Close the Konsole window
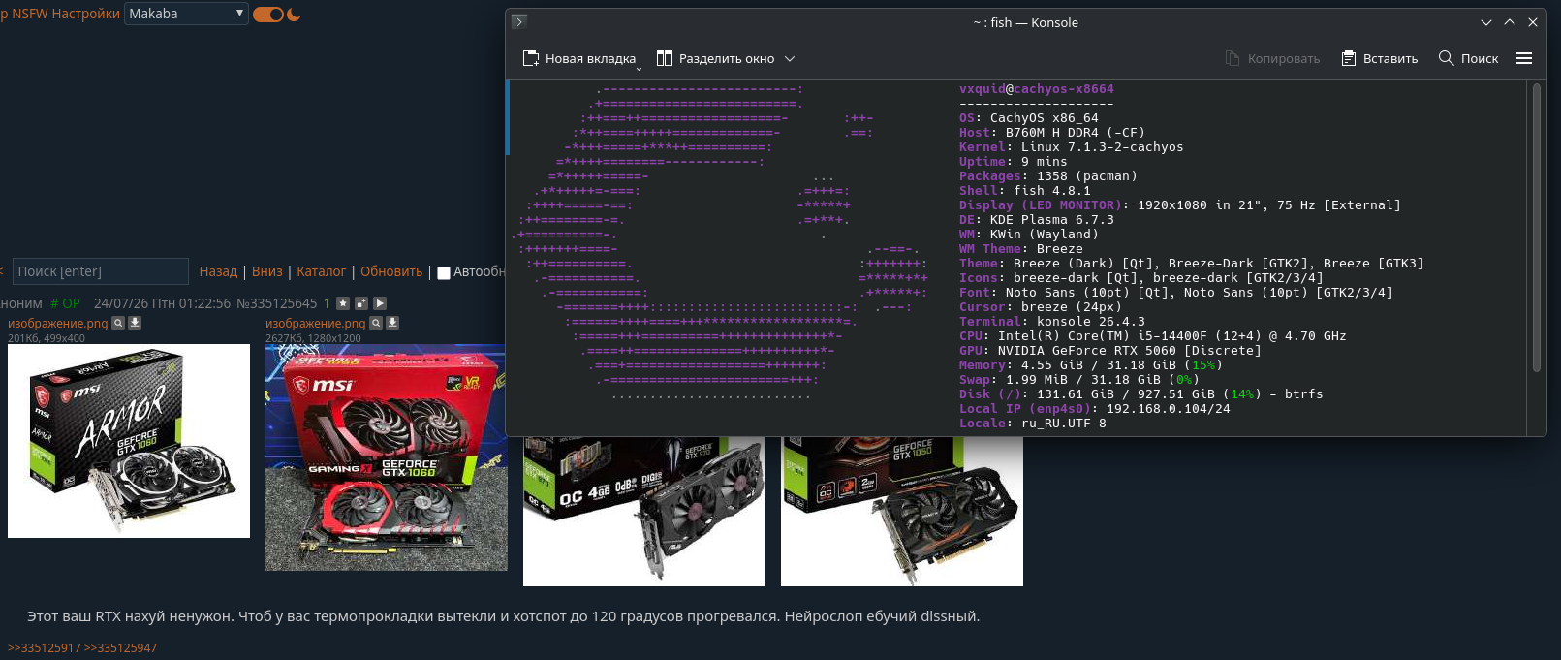Viewport: 1561px width, 660px height. click(1533, 22)
